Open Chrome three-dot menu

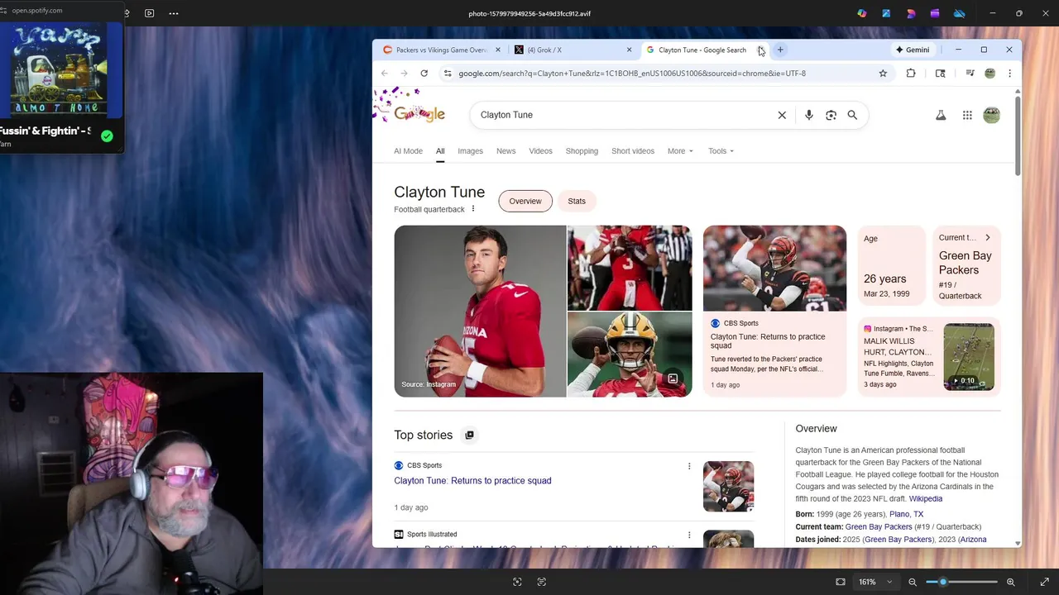1009,74
